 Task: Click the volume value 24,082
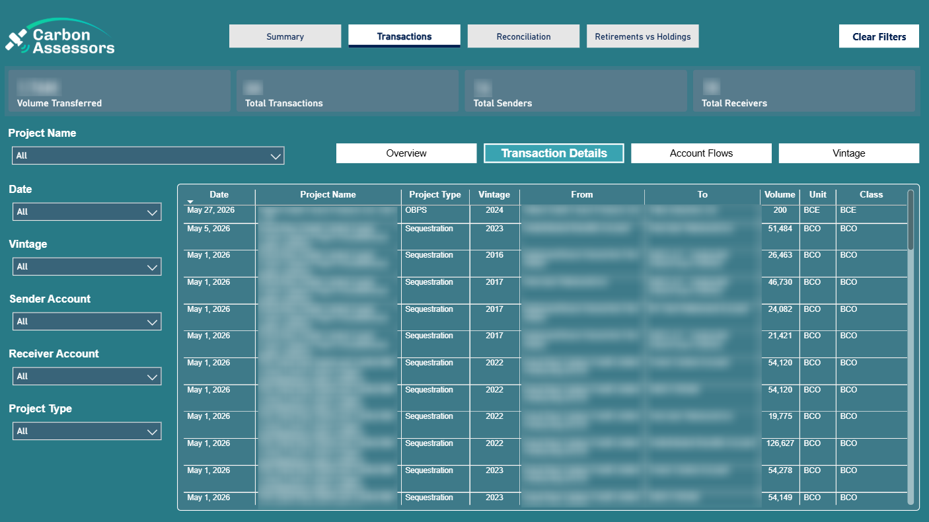[780, 309]
